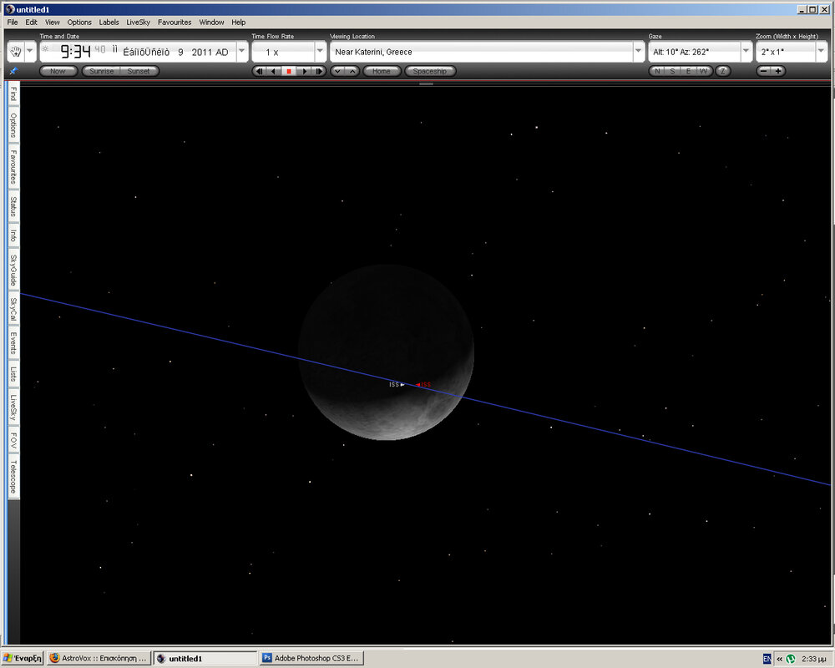Return to Home viewing position
Image resolution: width=835 pixels, height=668 pixels.
tap(382, 71)
